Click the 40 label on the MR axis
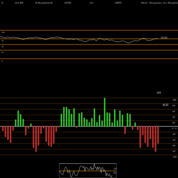The image size is (178, 178). [x=174, y=117]
